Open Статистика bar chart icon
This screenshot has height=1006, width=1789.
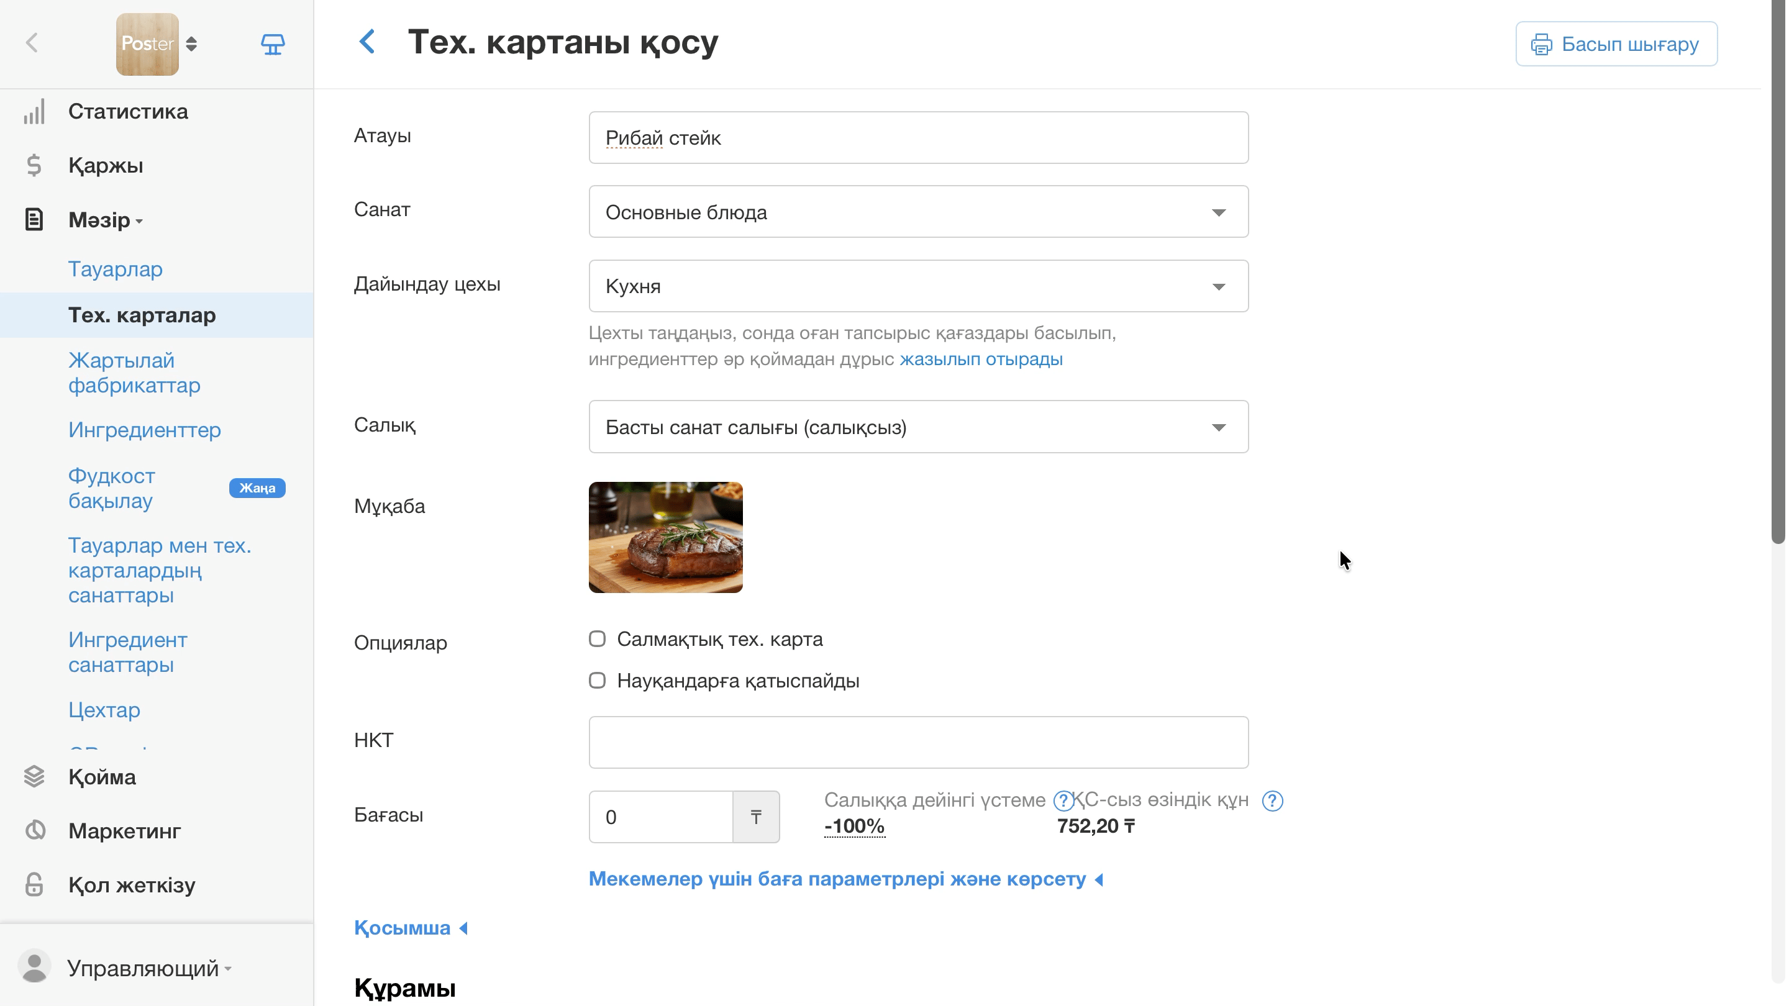coord(34,112)
